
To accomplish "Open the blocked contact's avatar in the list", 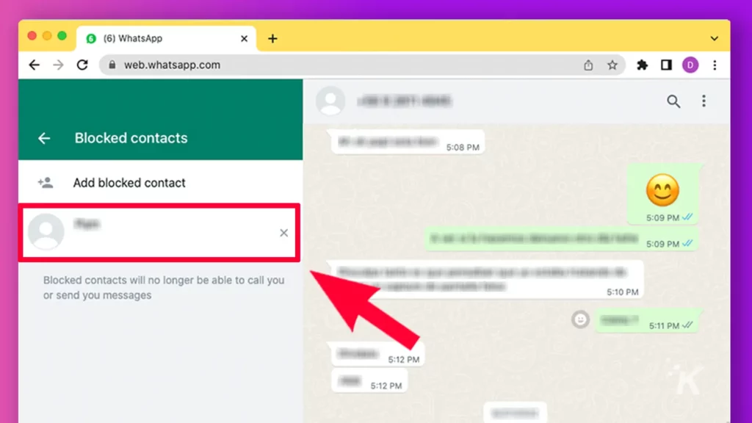I will click(46, 232).
